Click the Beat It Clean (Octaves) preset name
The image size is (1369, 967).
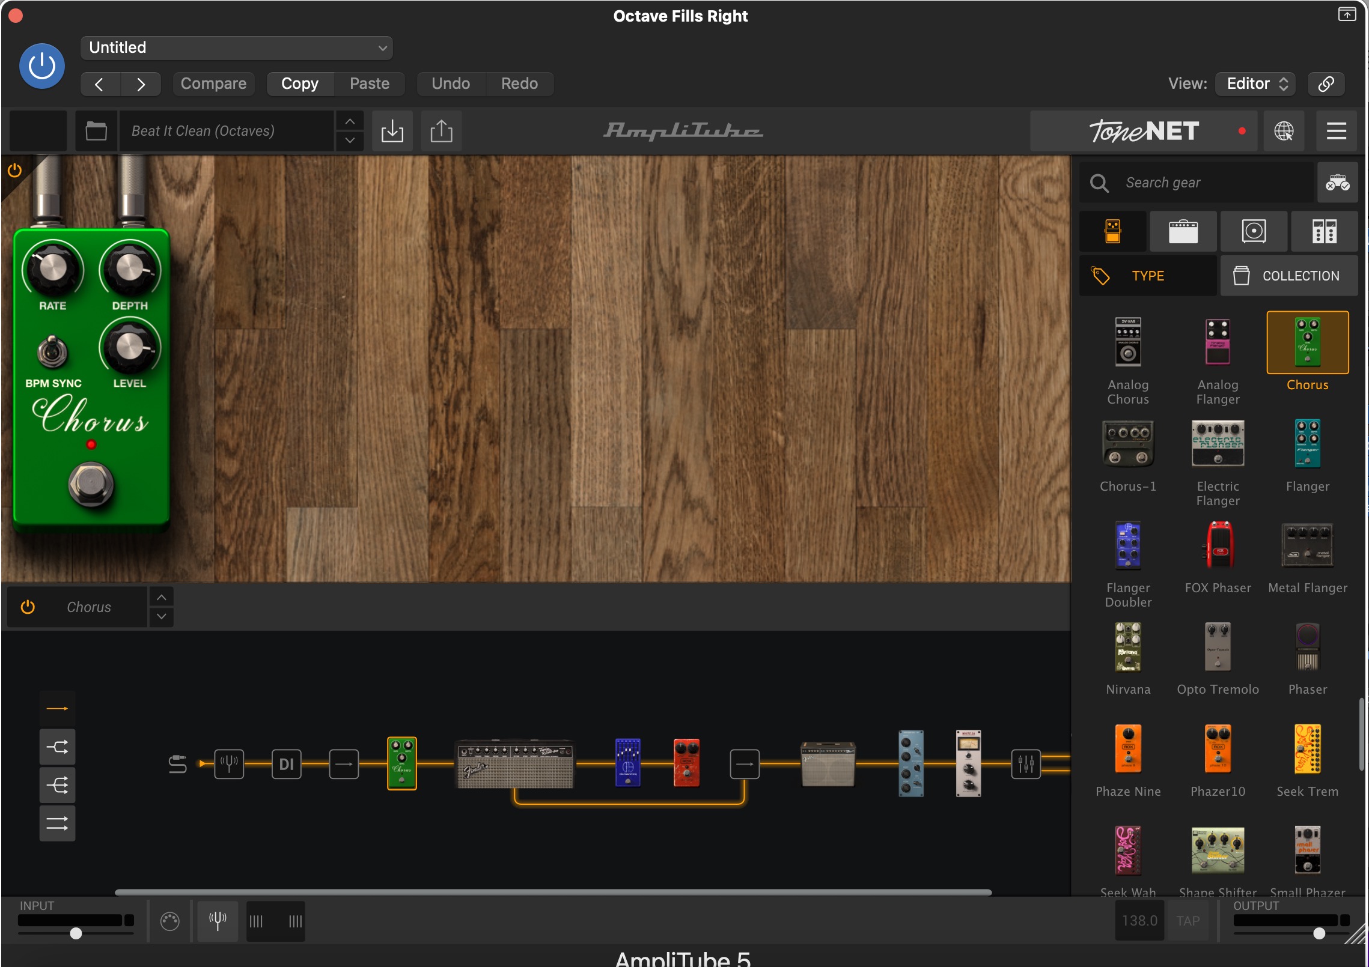[x=226, y=130]
